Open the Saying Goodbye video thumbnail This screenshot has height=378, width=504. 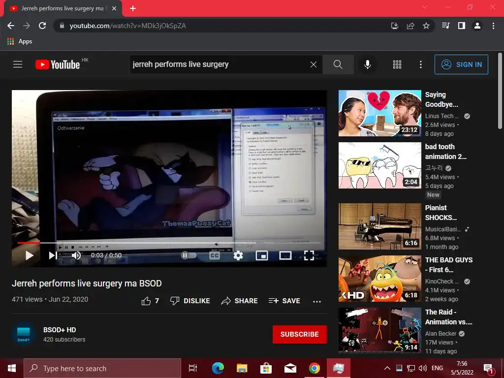point(379,113)
